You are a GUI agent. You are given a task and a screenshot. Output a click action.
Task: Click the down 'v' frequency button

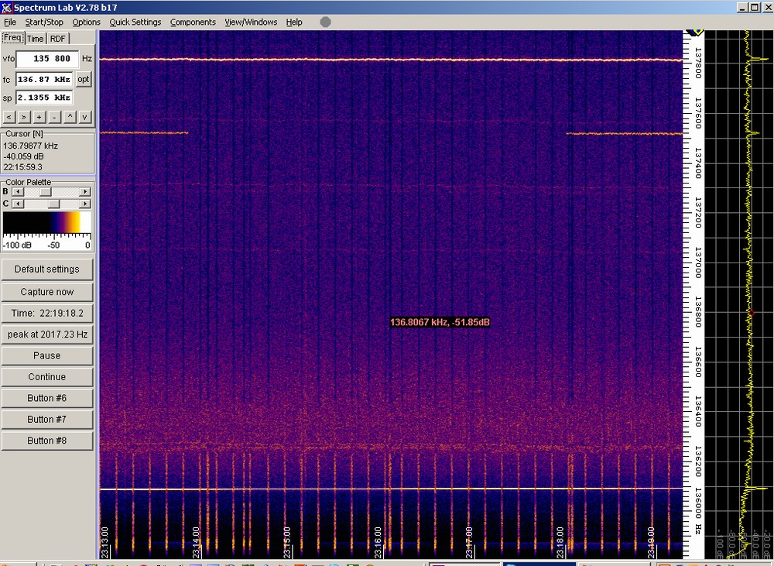tap(84, 117)
